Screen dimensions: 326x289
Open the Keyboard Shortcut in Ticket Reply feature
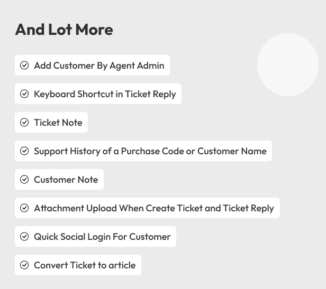pyautogui.click(x=105, y=94)
